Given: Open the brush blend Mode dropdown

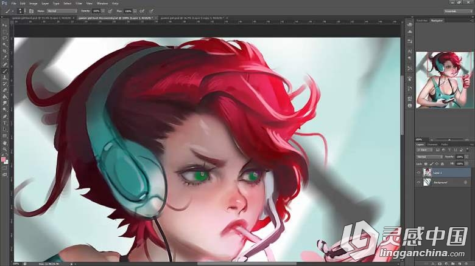Looking at the screenshot, I should [x=62, y=11].
